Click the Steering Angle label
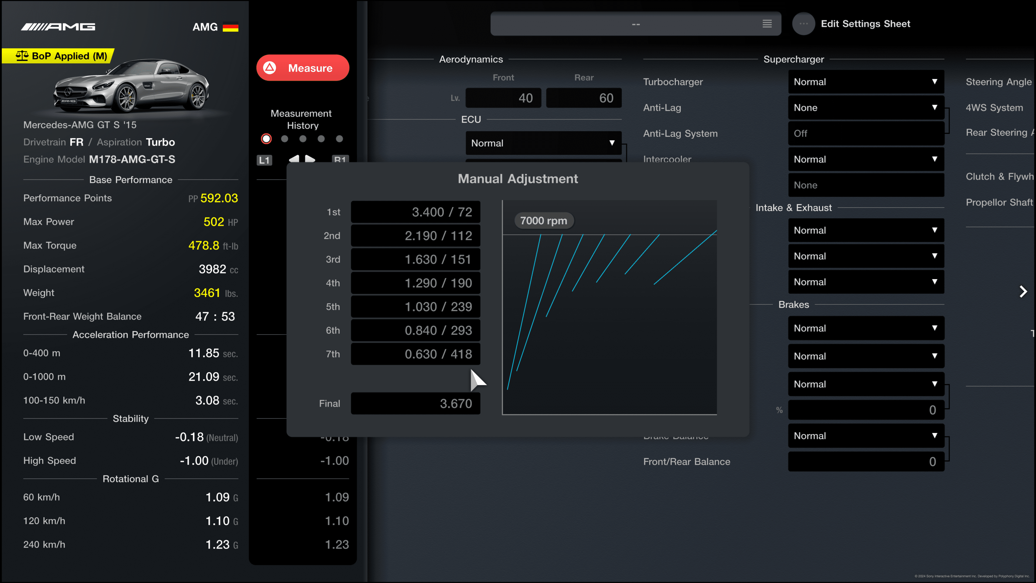Screen dimensions: 1036x583 coord(998,82)
